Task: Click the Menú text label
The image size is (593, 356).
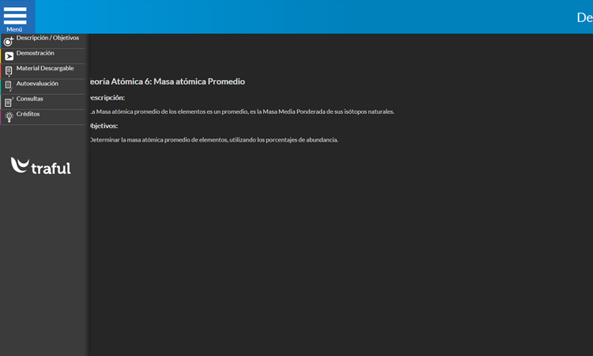Action: [x=14, y=29]
